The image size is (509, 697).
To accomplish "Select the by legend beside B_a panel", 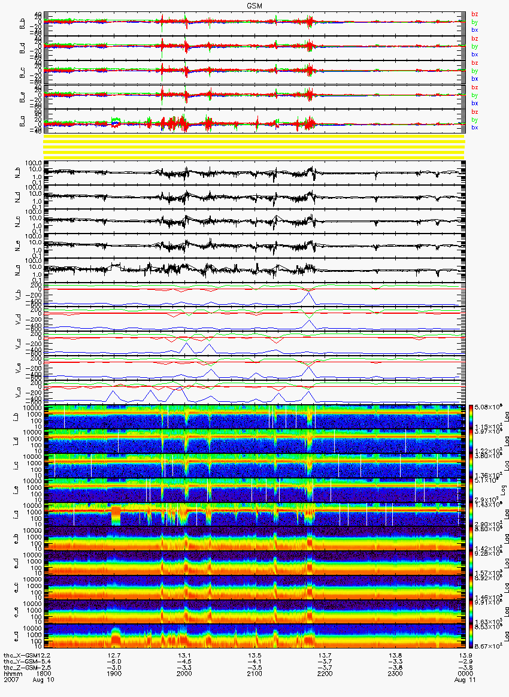I will (475, 120).
